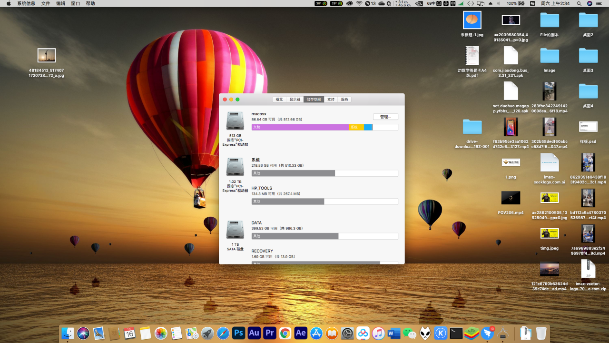
Task: Open the 显示器 tab
Action: coord(295,100)
